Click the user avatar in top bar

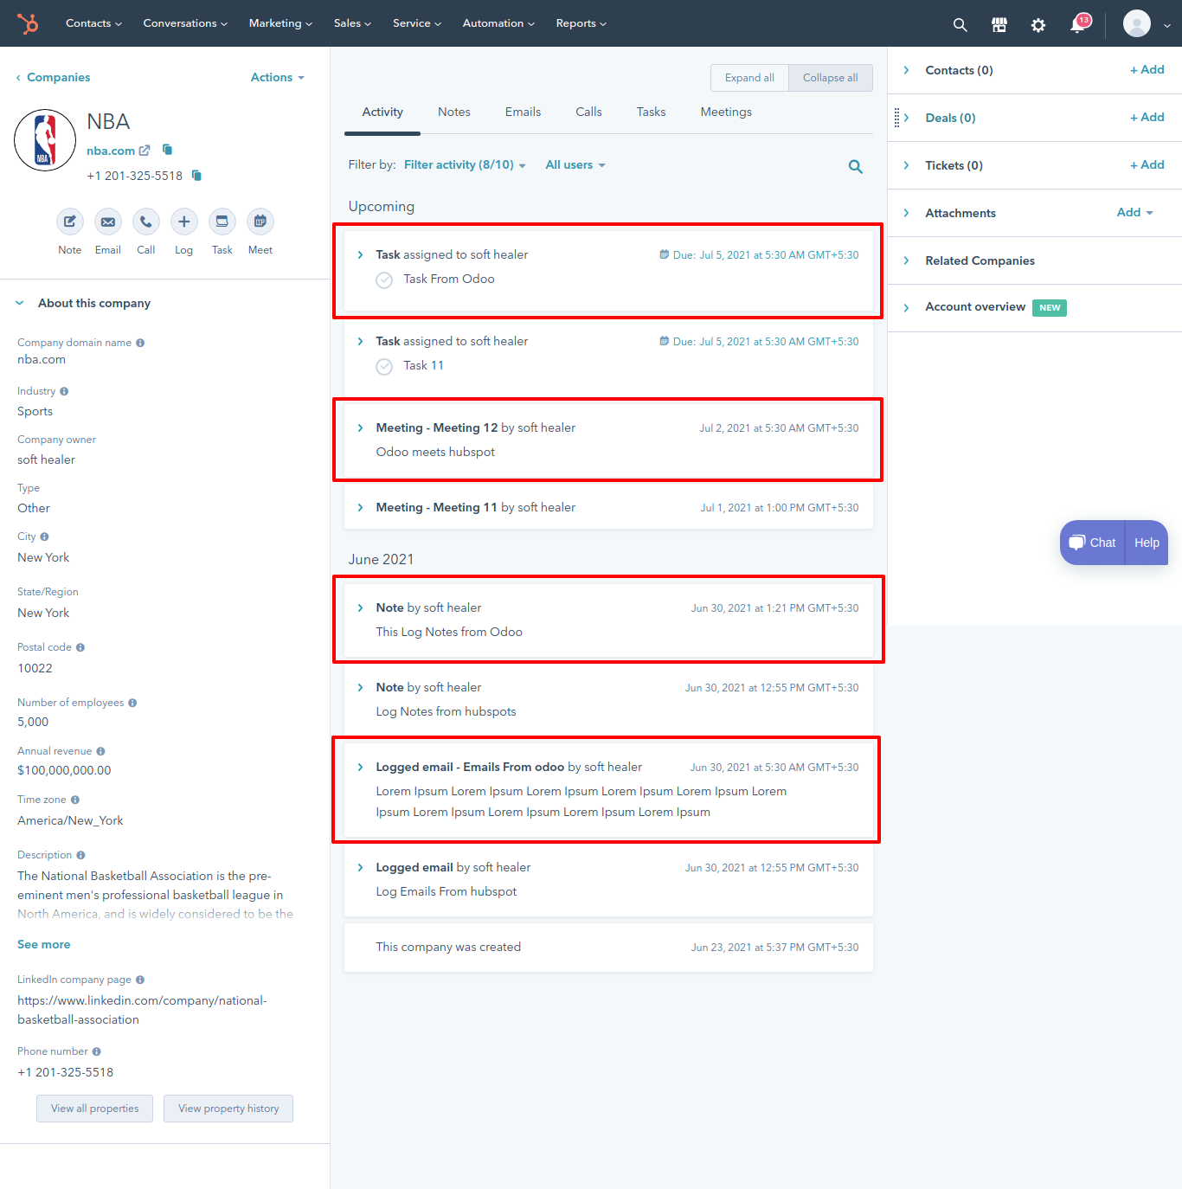(x=1137, y=23)
